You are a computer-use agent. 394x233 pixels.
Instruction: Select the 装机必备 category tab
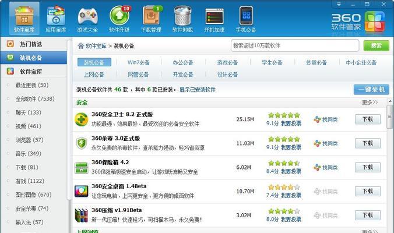click(94, 62)
